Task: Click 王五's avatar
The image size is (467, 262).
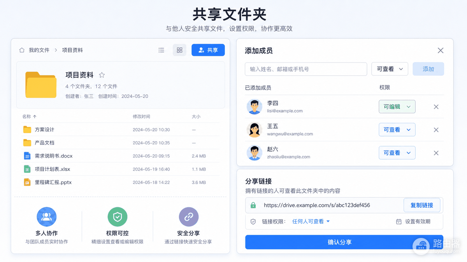Action: tap(255, 130)
